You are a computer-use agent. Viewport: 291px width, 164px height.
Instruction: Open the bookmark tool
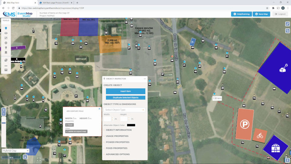click(x=6, y=53)
